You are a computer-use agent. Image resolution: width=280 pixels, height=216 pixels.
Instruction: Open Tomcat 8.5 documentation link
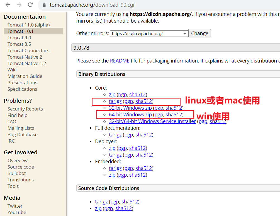pos(19,44)
